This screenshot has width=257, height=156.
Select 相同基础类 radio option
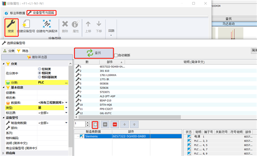pyautogui.click(x=40, y=77)
